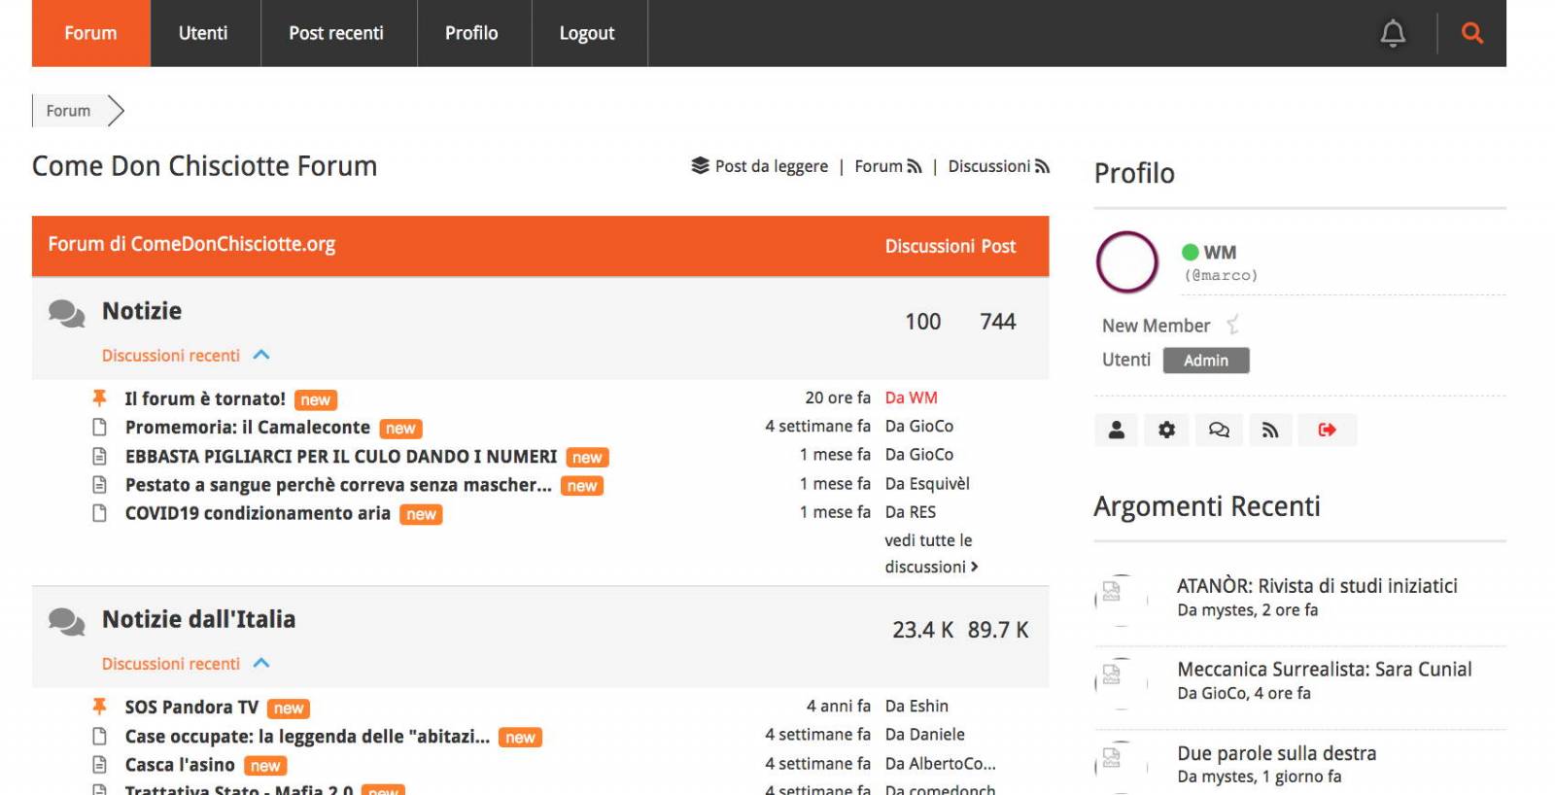Click the author link Da Esquivèl
The image size is (1555, 795).
pos(927,483)
